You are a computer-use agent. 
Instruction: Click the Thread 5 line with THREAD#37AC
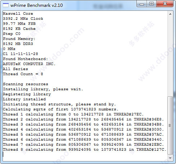pos(83,135)
